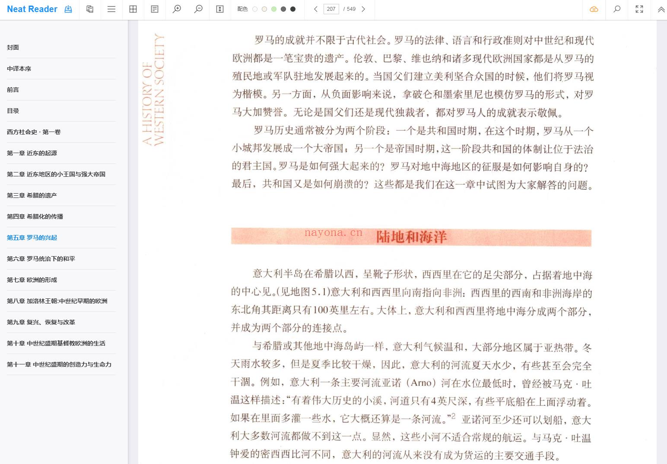The width and height of the screenshot is (667, 464).
Task: Open the 目录 chapter entry
Action: tap(61, 111)
